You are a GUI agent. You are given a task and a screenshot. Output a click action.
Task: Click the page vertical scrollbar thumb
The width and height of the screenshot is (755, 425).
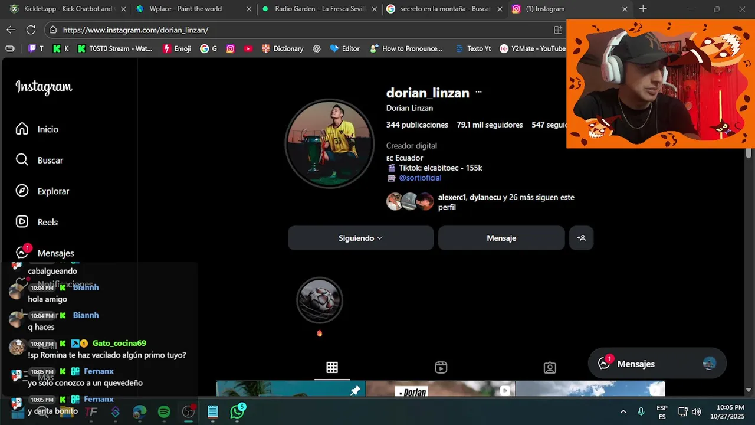749,153
